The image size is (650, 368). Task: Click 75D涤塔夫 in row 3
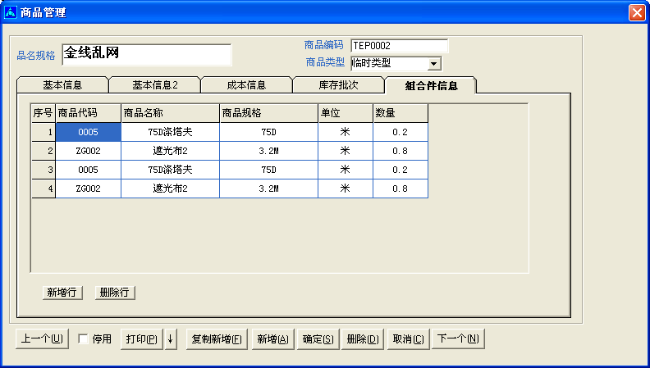tap(171, 170)
